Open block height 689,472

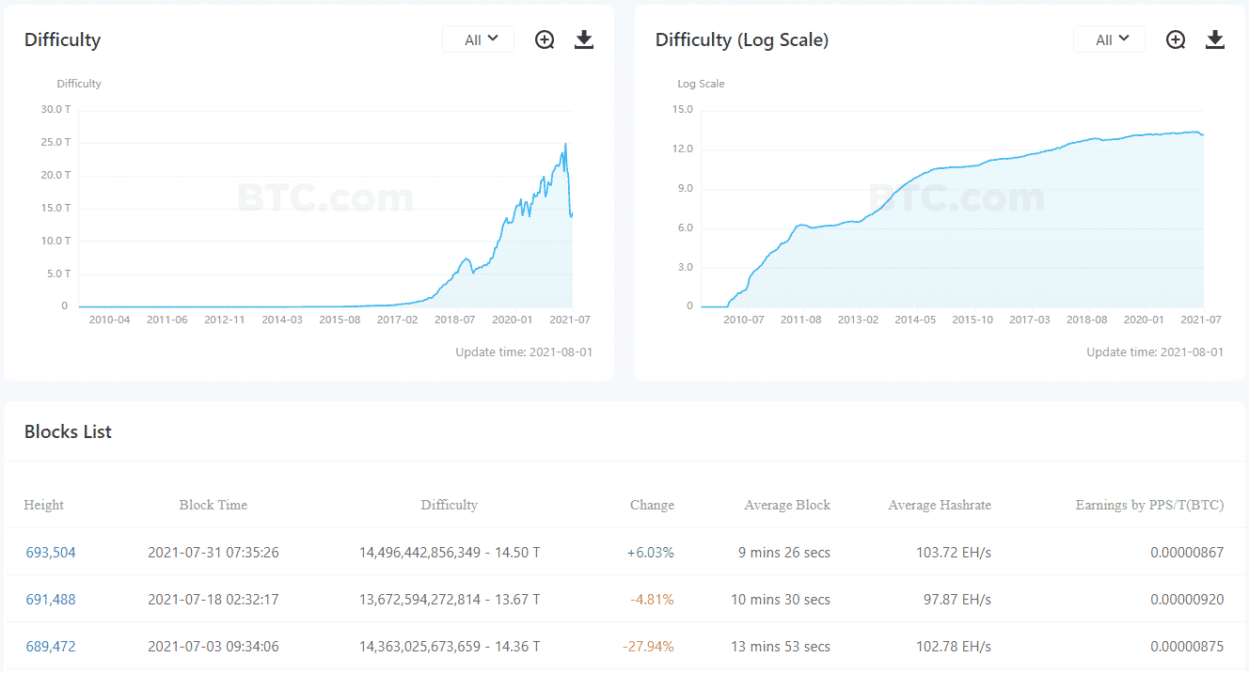pyautogui.click(x=51, y=647)
